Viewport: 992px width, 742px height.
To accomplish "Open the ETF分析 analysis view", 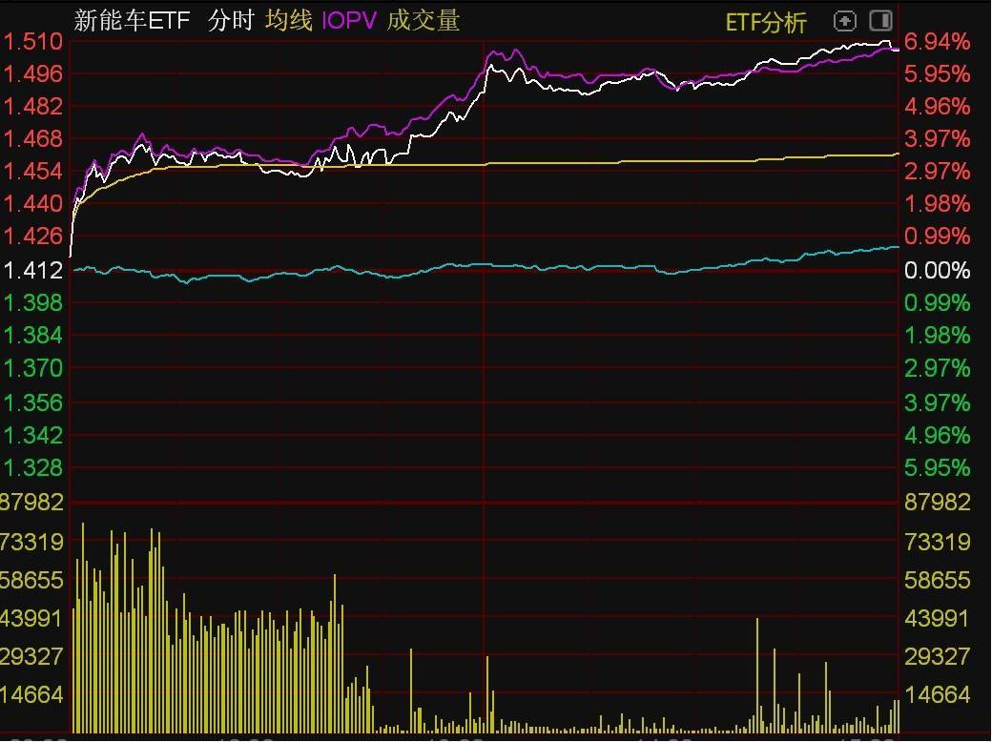I will tap(768, 20).
